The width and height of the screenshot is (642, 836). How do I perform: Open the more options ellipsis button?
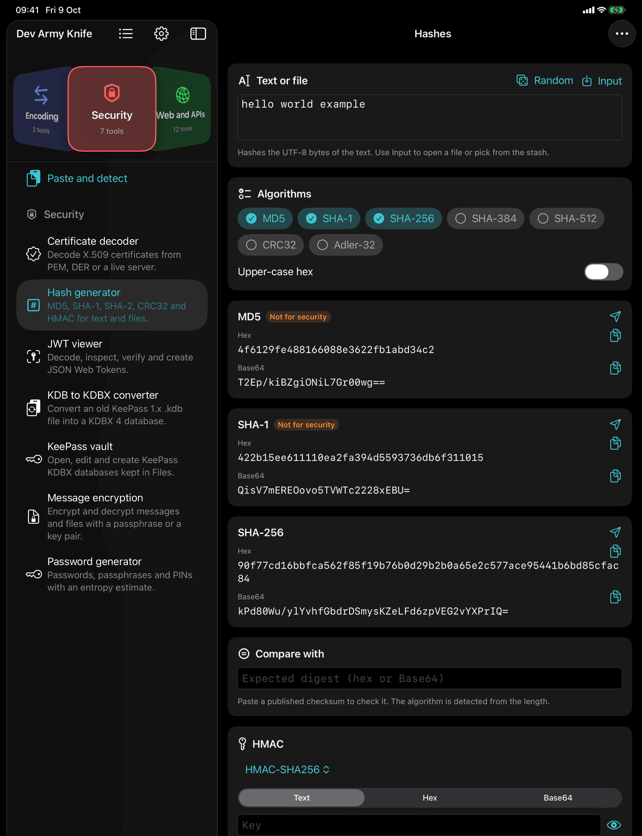tap(622, 34)
